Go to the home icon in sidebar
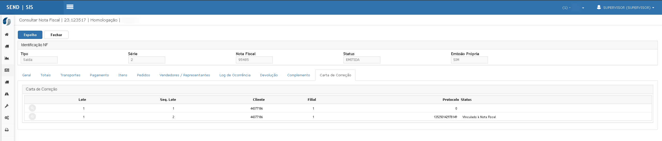Image resolution: width=662 pixels, height=141 pixels. [x=7, y=35]
